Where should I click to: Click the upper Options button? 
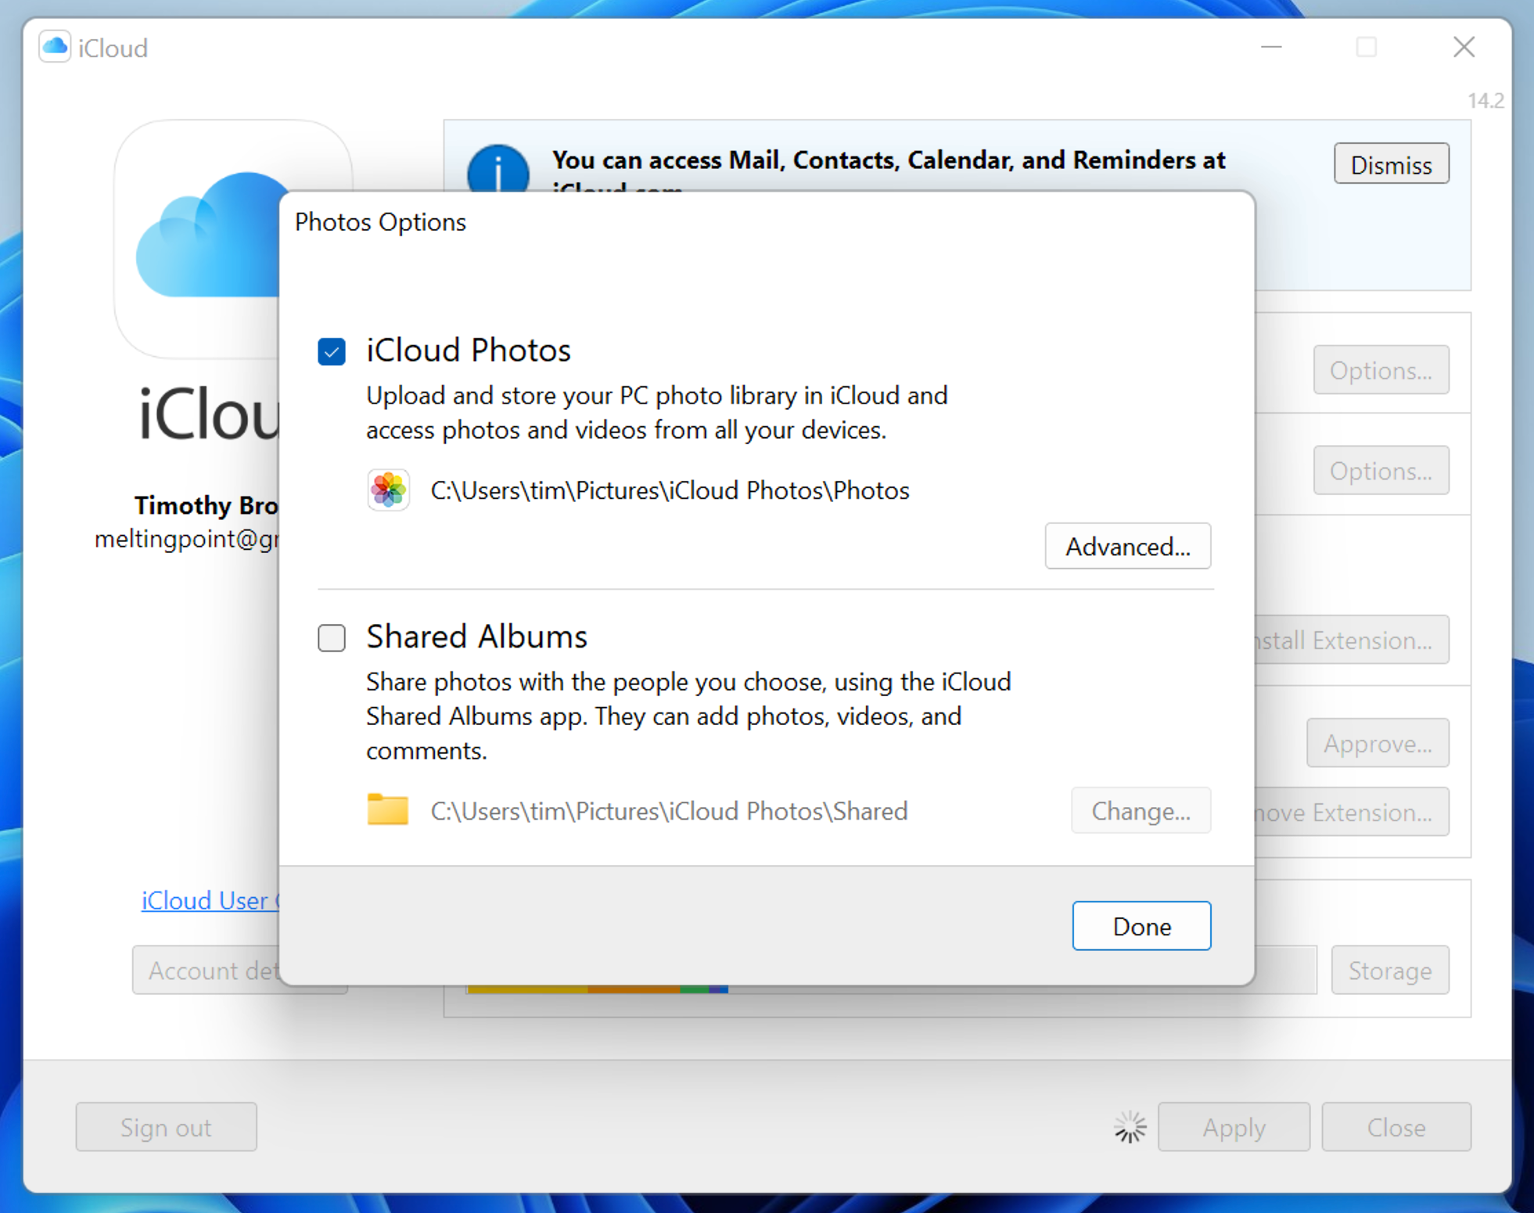1381,370
